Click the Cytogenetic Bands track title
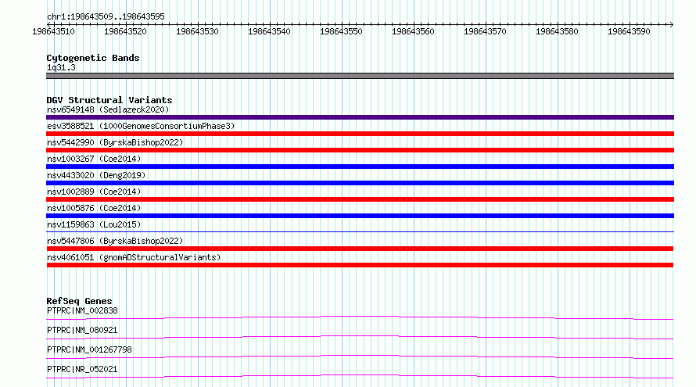696x387 pixels. point(93,58)
